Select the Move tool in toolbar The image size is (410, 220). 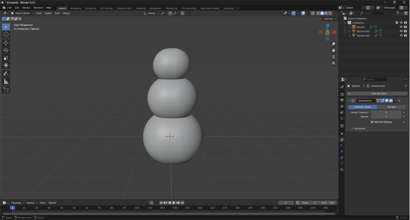(6, 43)
